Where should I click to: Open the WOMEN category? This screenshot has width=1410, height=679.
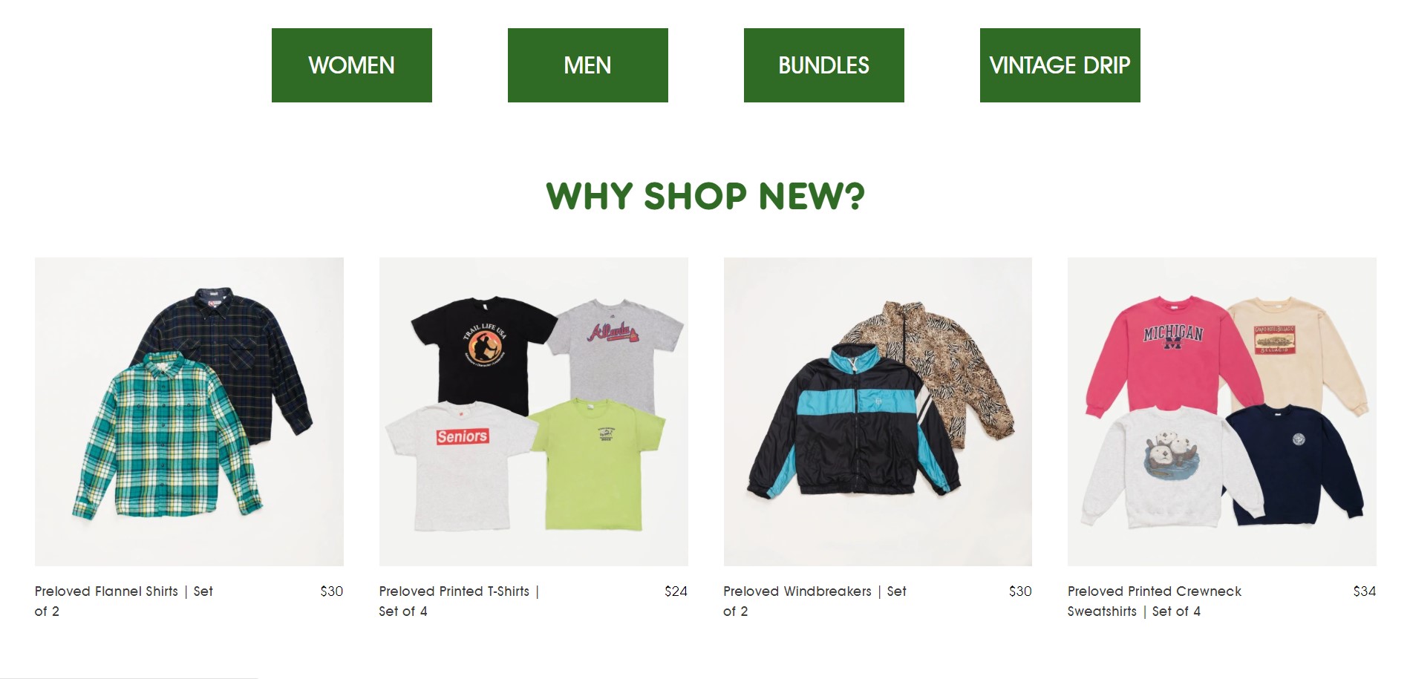[x=351, y=65]
